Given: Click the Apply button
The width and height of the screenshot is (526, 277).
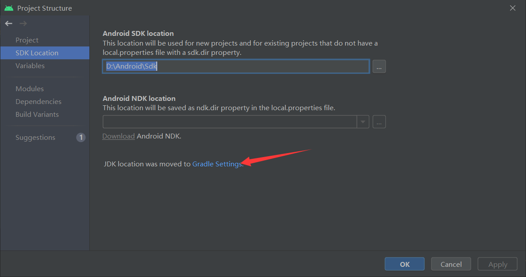Looking at the screenshot, I should (498, 264).
